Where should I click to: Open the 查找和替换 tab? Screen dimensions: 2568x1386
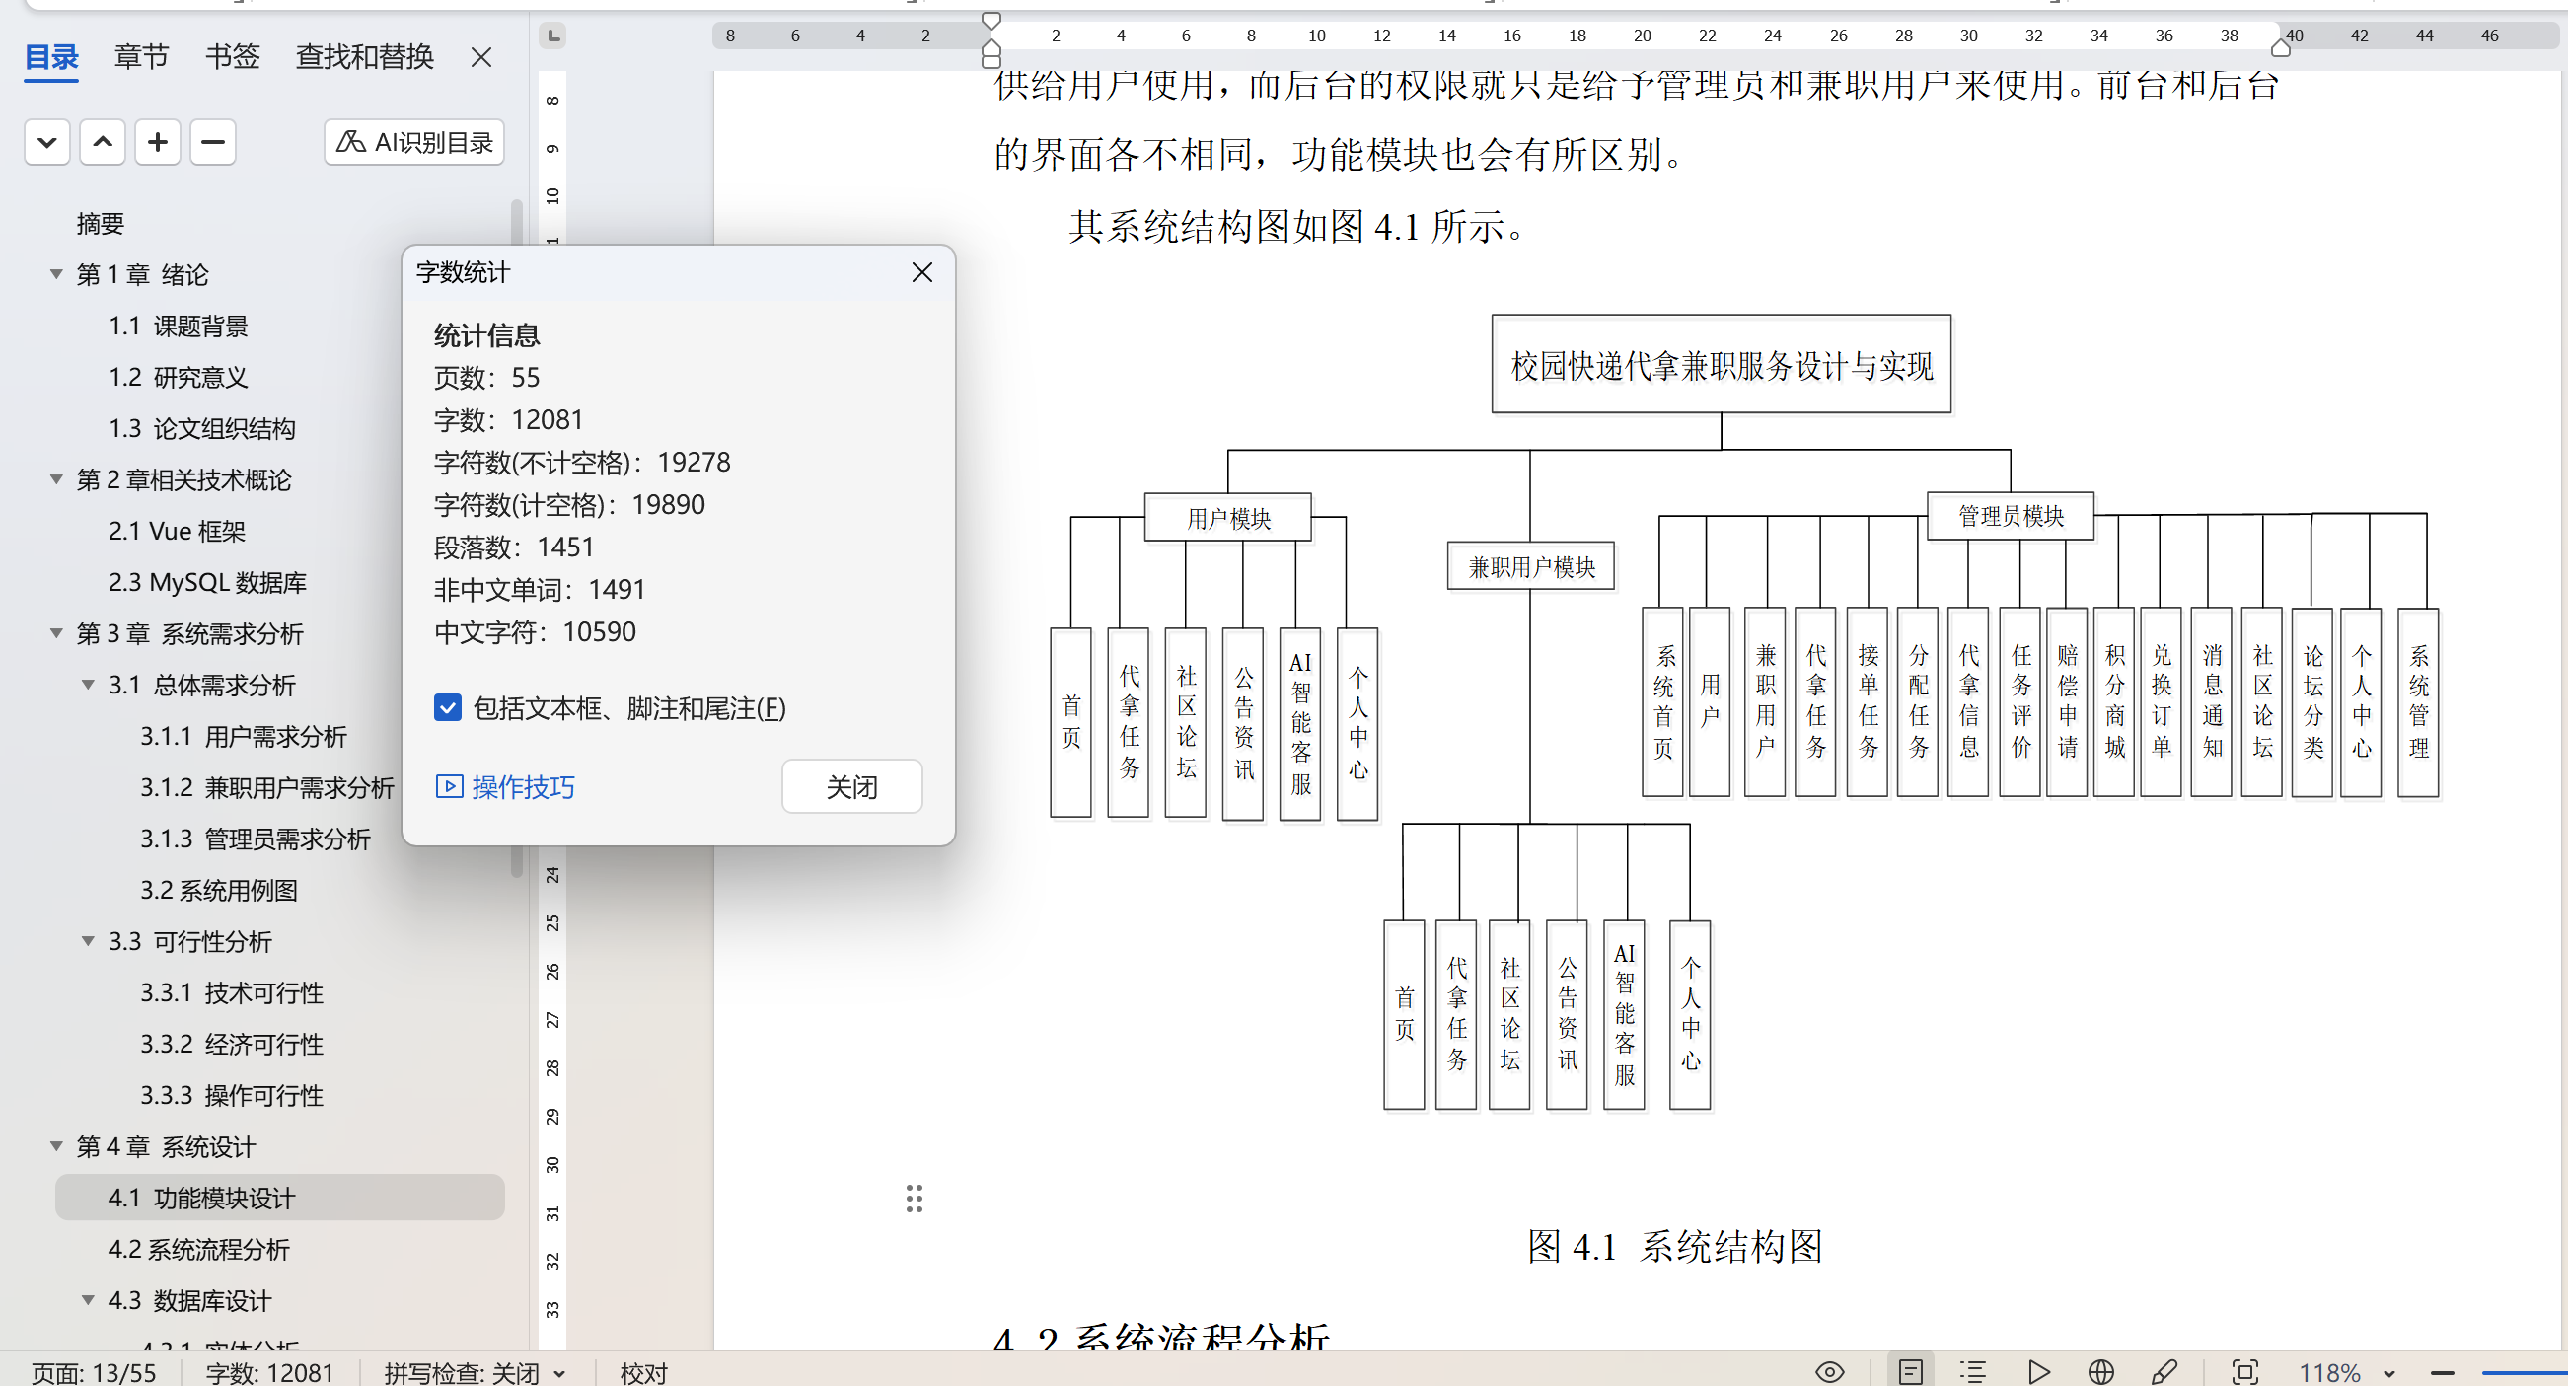364,57
